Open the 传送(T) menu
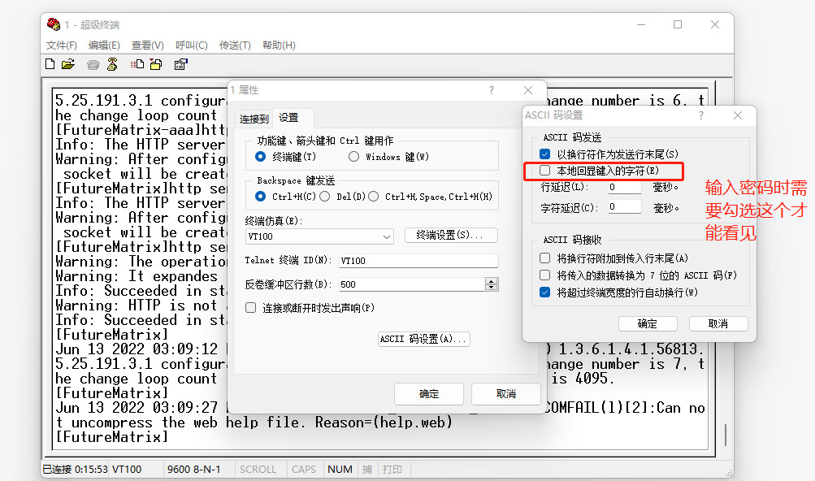This screenshot has height=481, width=815. click(x=236, y=45)
